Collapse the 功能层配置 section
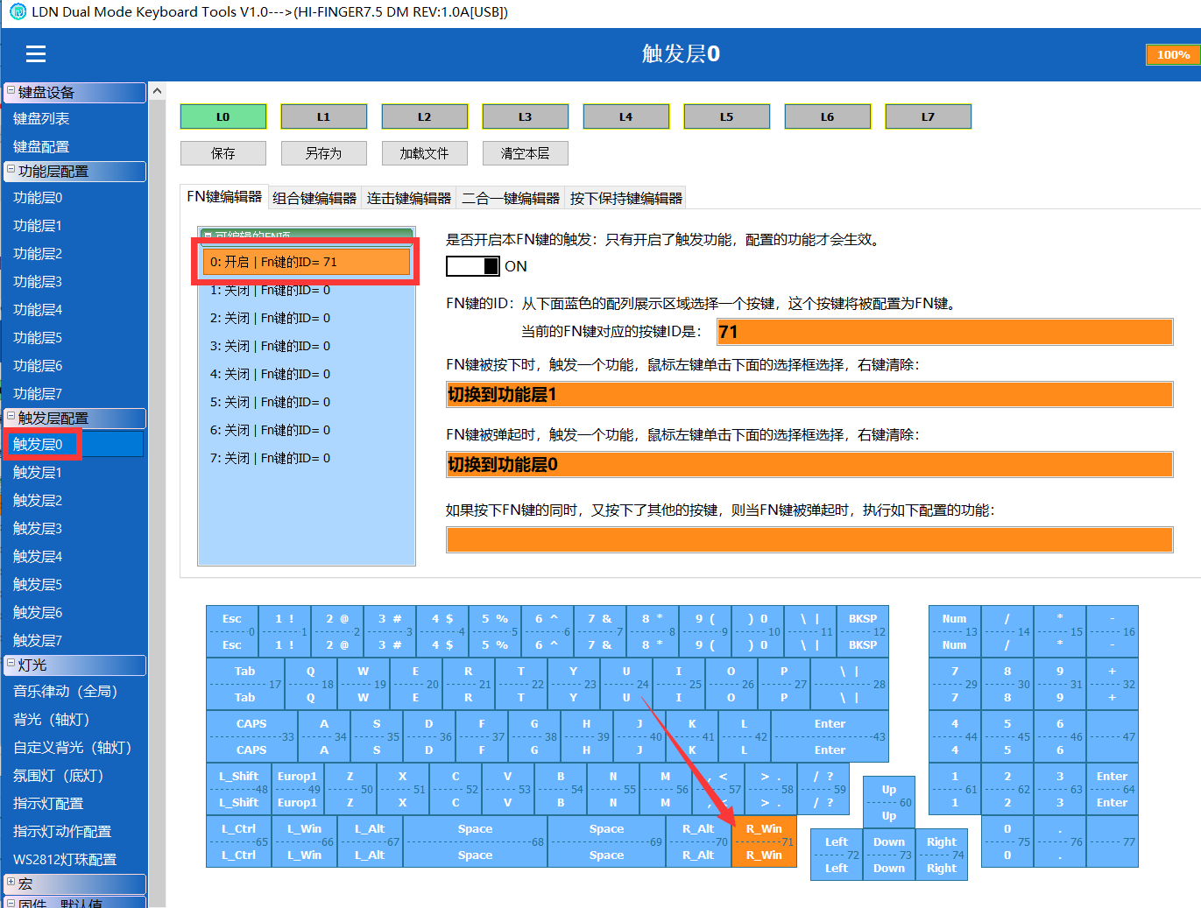Viewport: 1201px width, 908px height. tap(11, 170)
